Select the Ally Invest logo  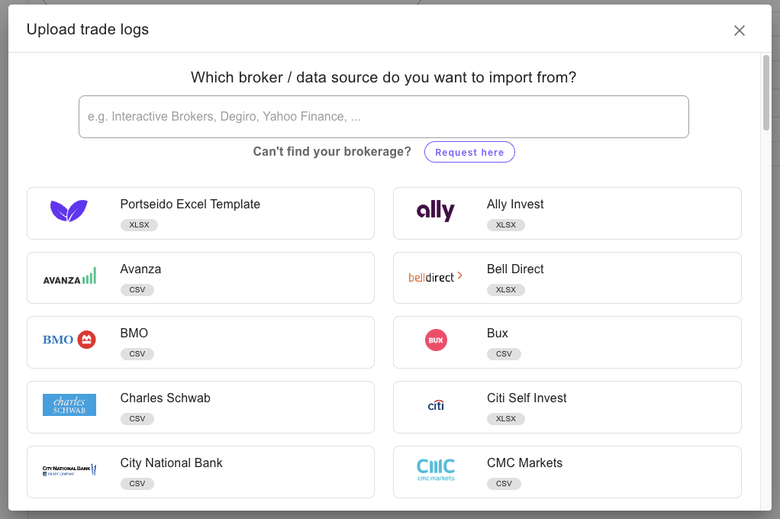436,211
